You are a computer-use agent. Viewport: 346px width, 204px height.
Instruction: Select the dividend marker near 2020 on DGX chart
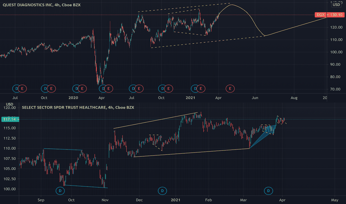(76, 89)
